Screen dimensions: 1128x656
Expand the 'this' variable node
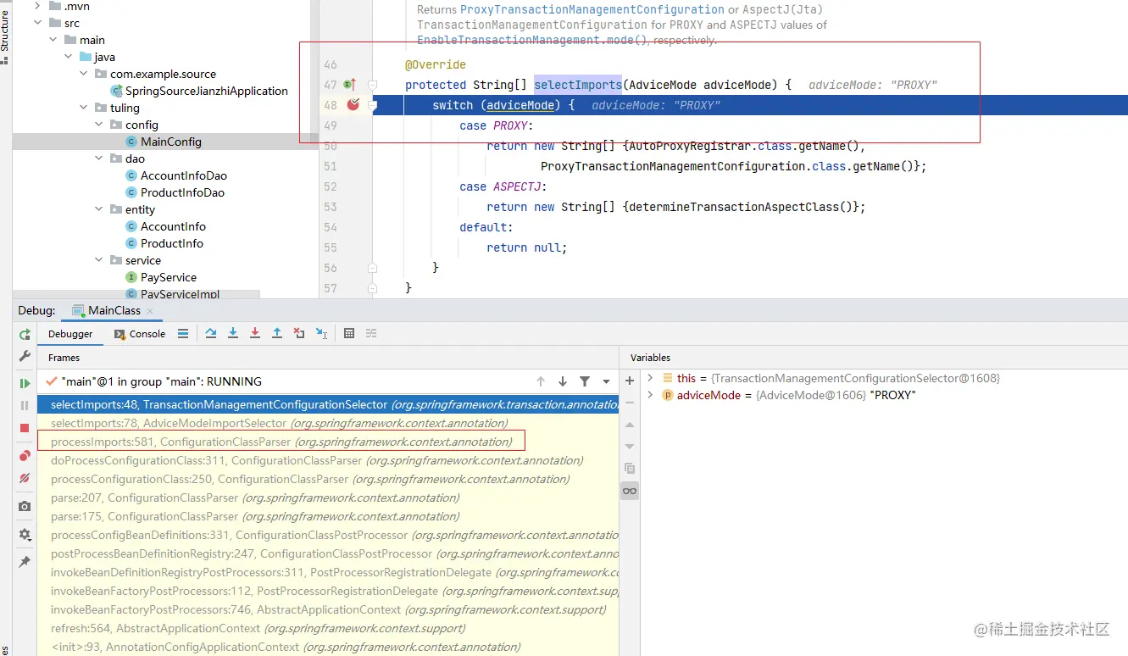tap(650, 378)
